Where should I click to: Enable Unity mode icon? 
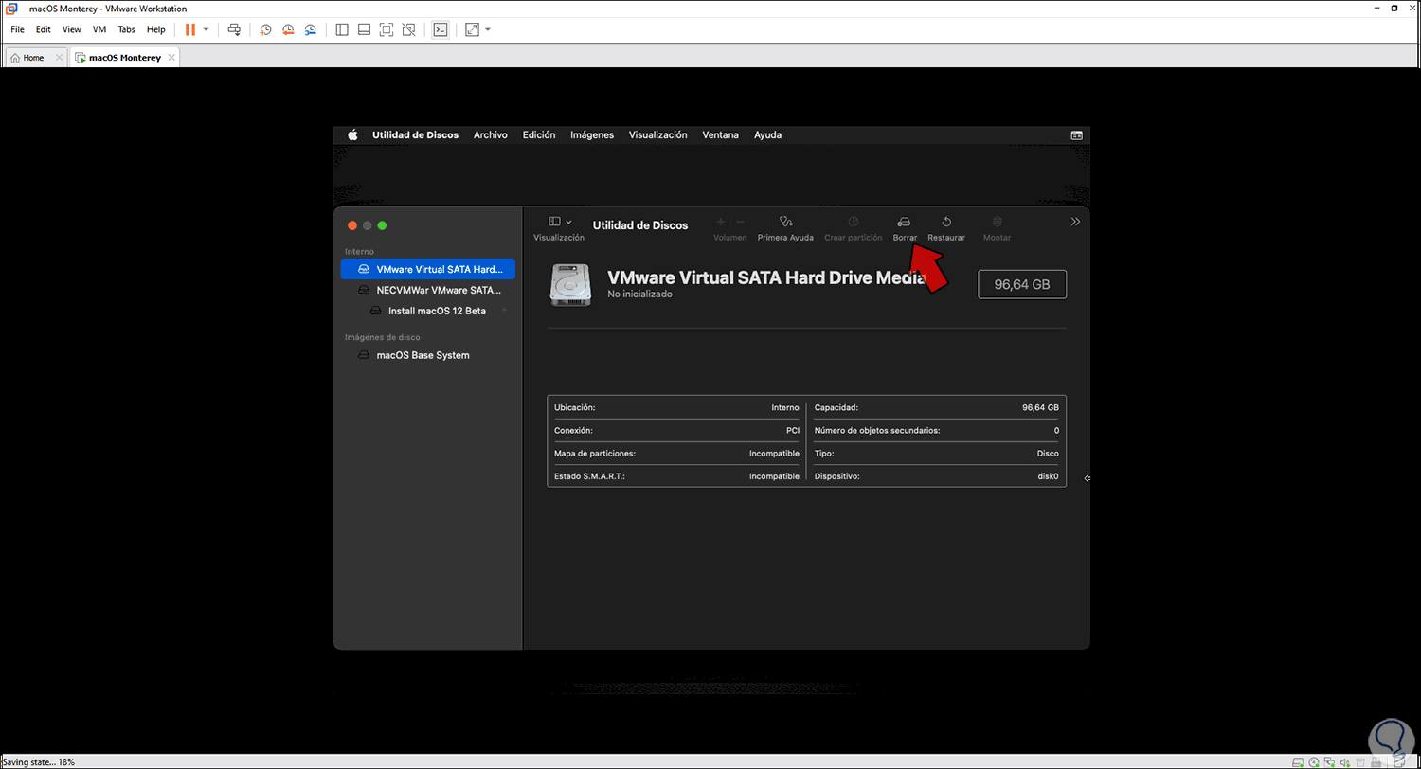(408, 29)
